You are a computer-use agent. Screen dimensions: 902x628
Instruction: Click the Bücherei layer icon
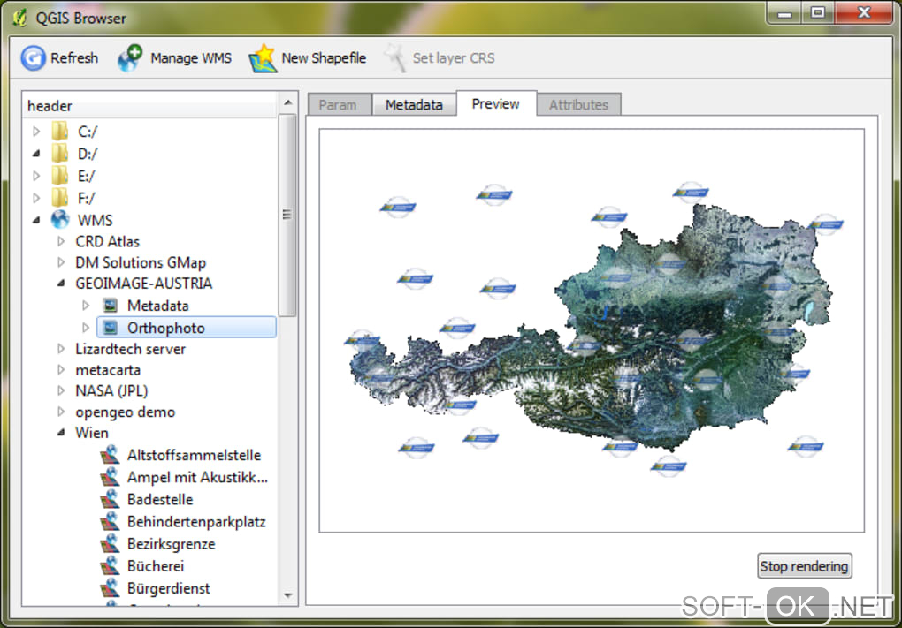(110, 566)
